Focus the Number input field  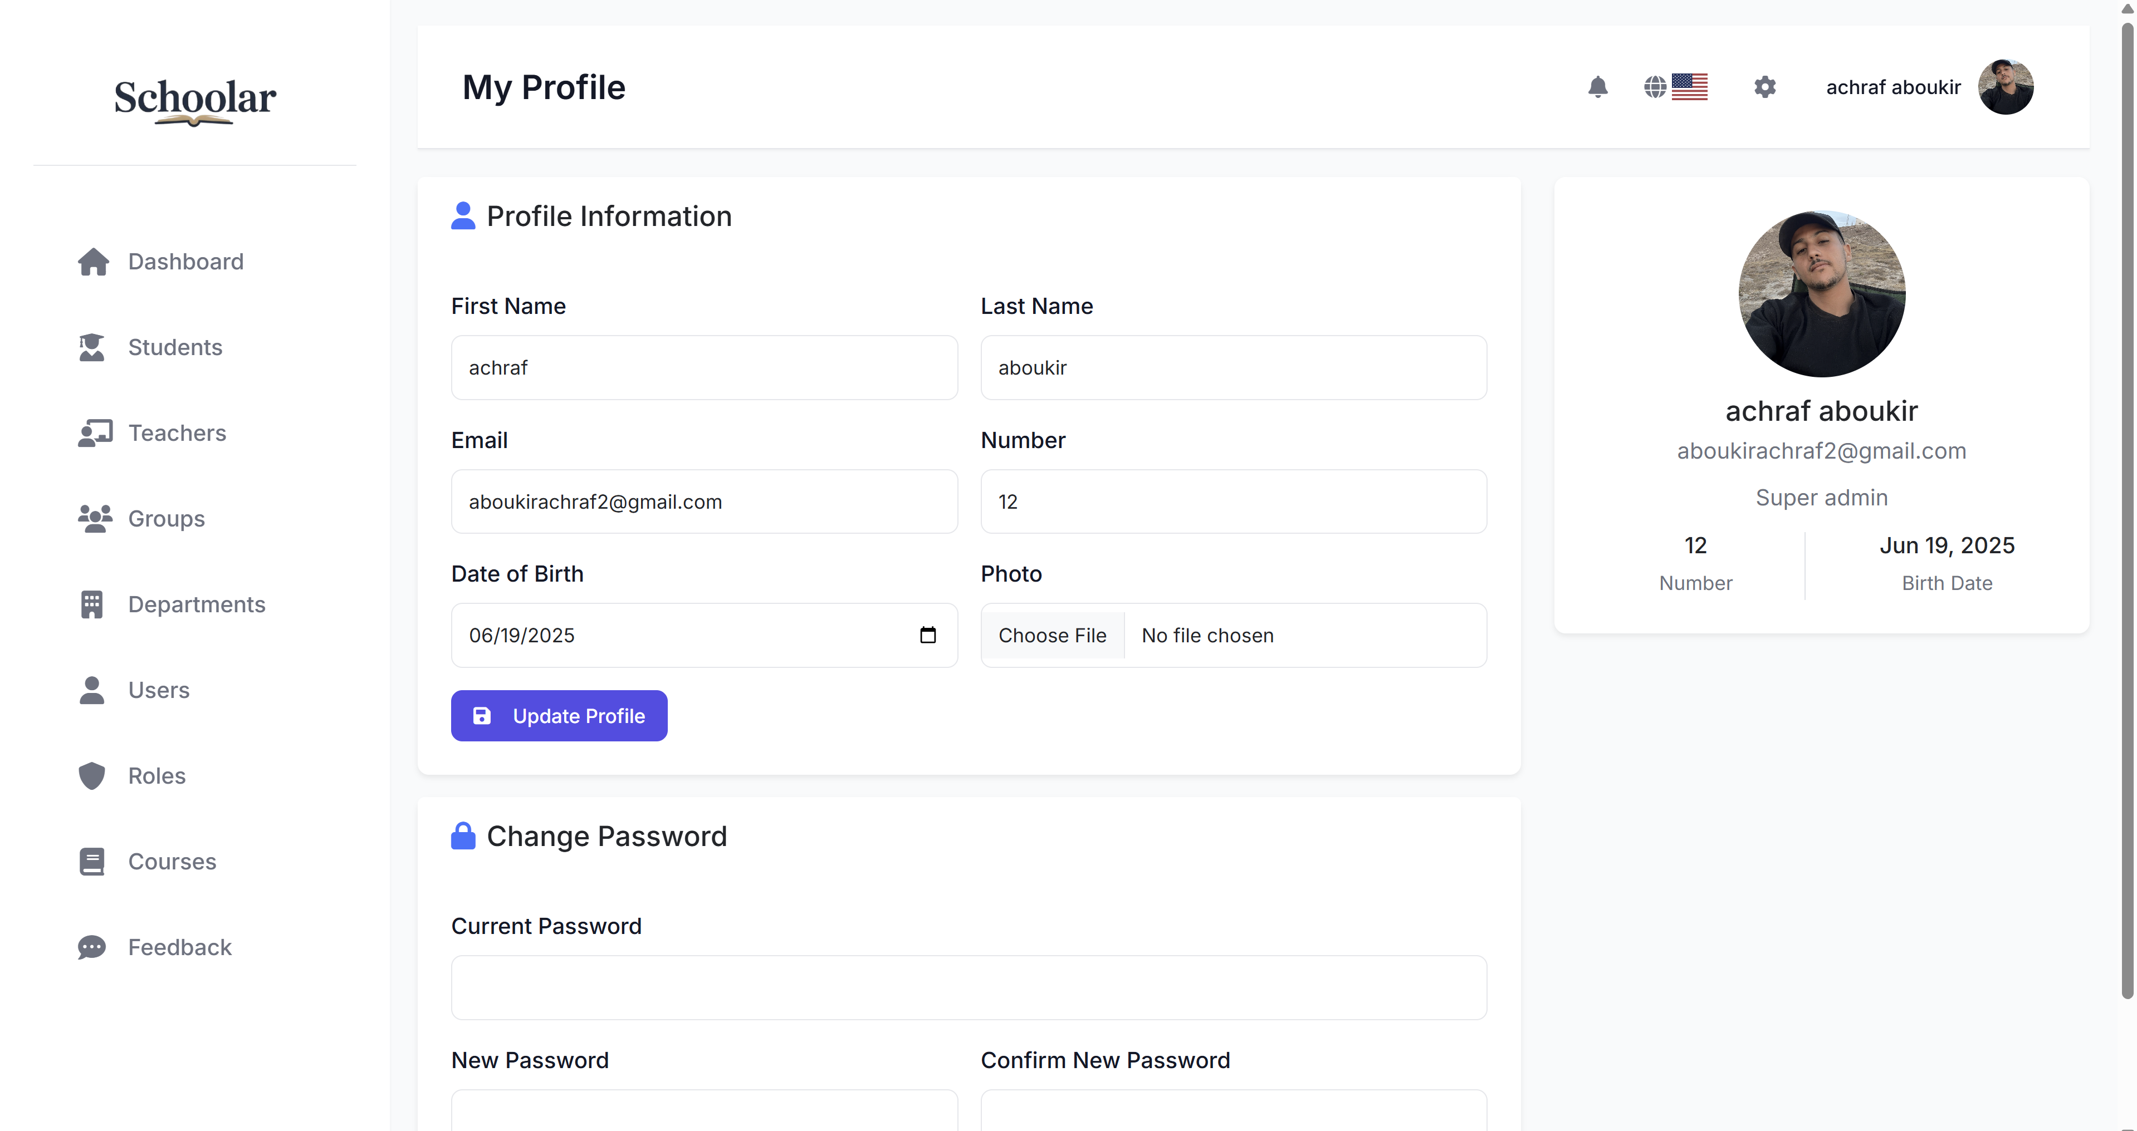click(x=1234, y=501)
